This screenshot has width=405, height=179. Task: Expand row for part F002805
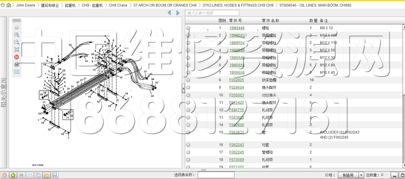point(188,80)
